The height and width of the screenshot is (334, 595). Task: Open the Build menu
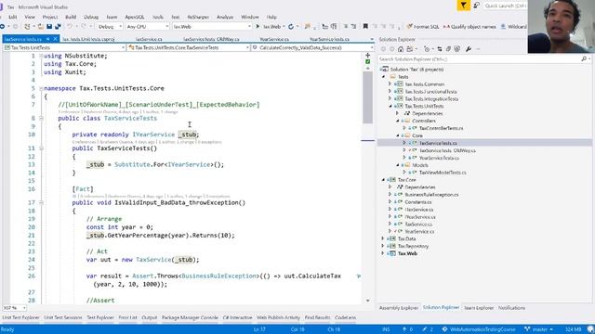point(71,17)
